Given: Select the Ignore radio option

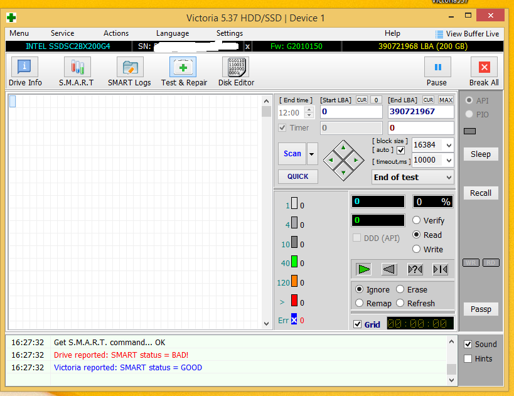Looking at the screenshot, I should [x=359, y=289].
